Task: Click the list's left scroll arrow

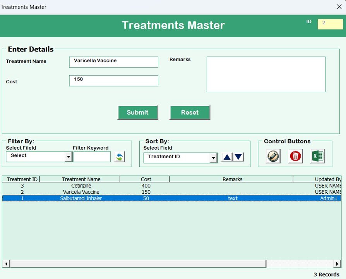Action: tap(6, 264)
